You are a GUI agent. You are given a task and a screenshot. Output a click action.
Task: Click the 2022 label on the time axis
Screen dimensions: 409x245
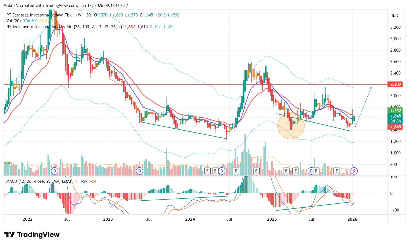(27, 219)
